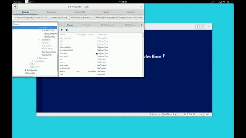The height and width of the screenshot is (138, 246).
Task: Click the INS insert mode indicator
Action: pos(208,114)
